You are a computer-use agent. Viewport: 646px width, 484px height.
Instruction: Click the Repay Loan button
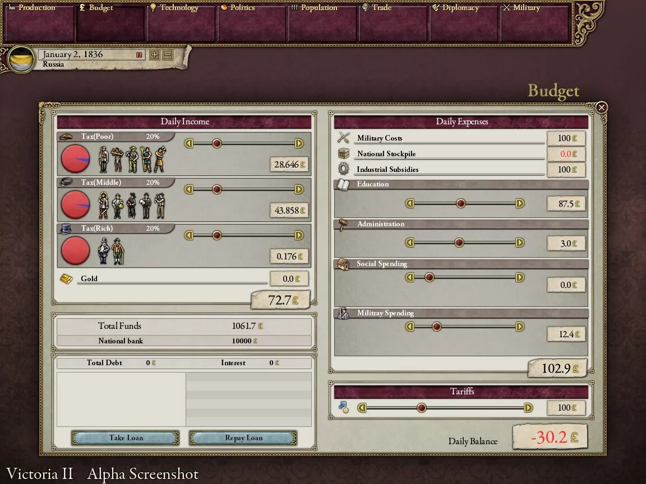pos(243,438)
